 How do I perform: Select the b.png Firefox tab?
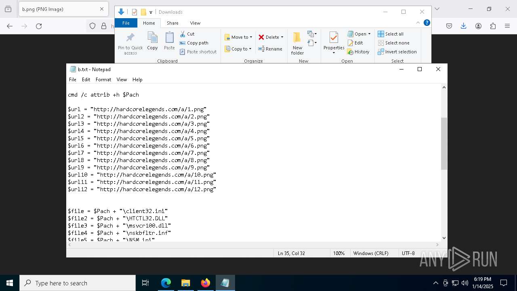pos(63,9)
